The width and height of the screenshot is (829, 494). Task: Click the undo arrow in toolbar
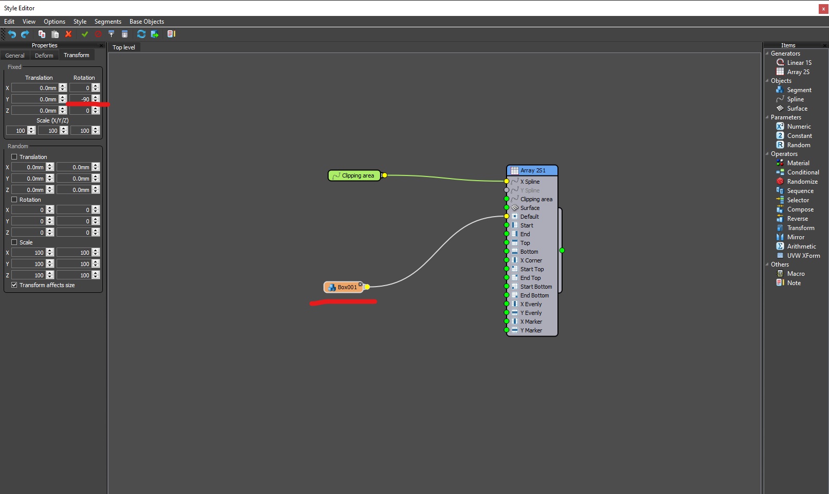(12, 34)
